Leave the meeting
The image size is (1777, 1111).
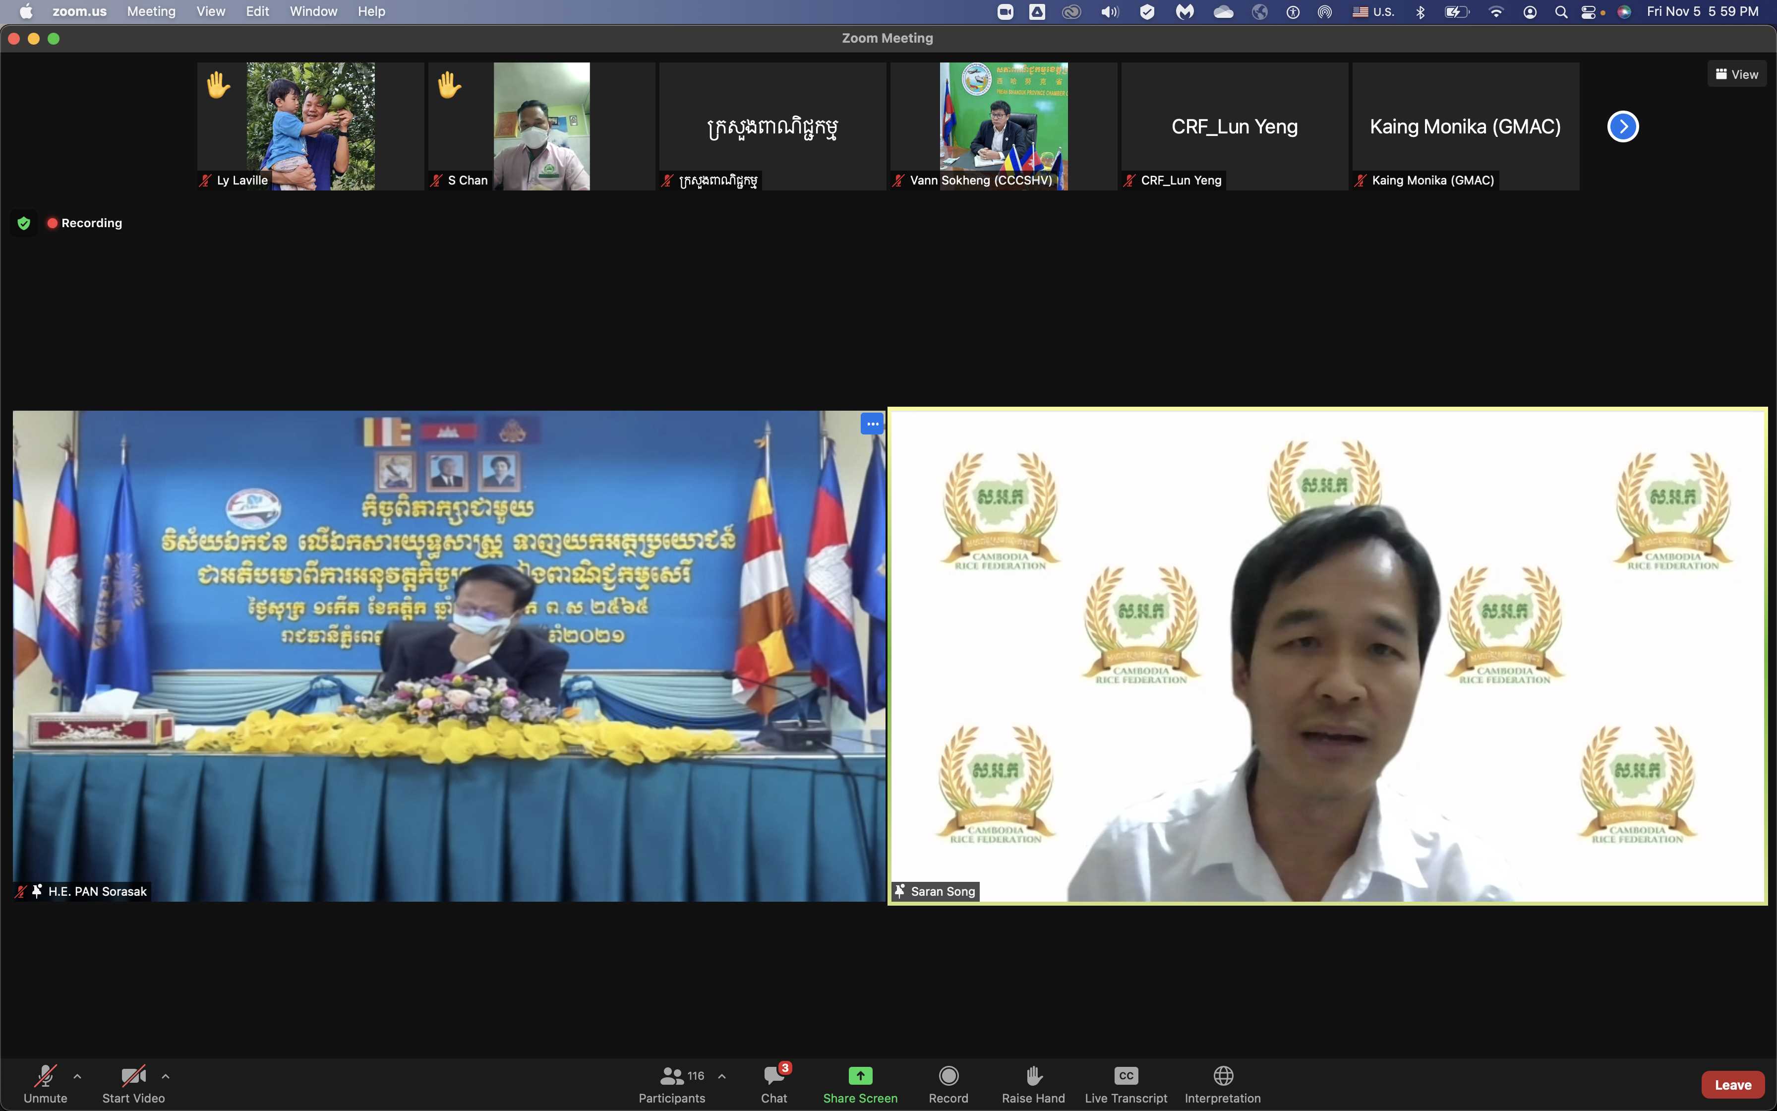pos(1733,1085)
